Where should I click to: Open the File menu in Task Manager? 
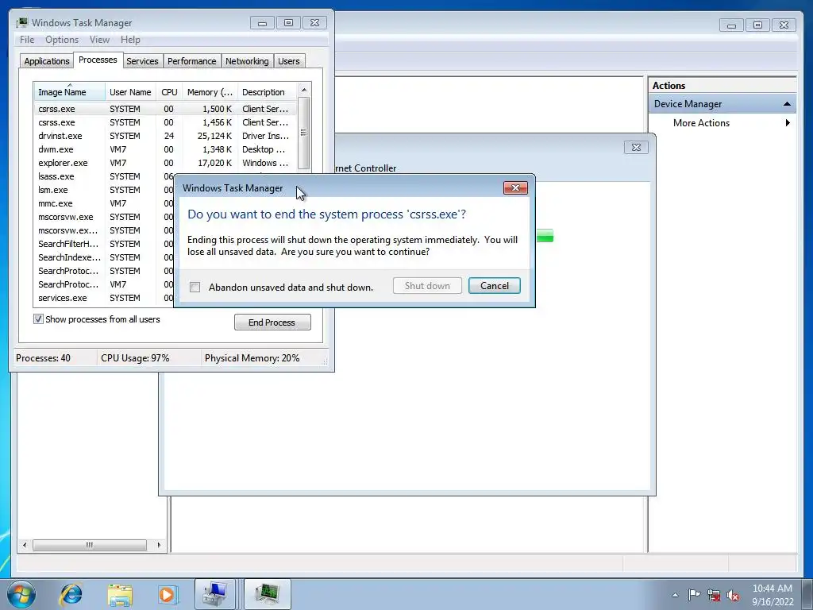(x=27, y=40)
